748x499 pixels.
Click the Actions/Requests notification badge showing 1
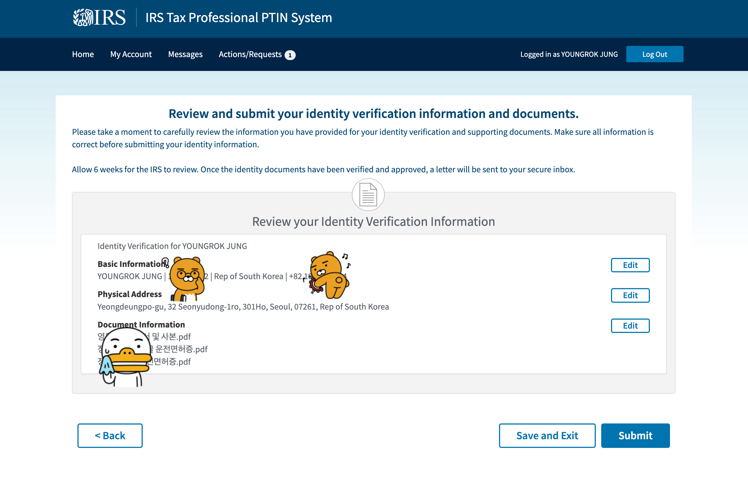290,55
